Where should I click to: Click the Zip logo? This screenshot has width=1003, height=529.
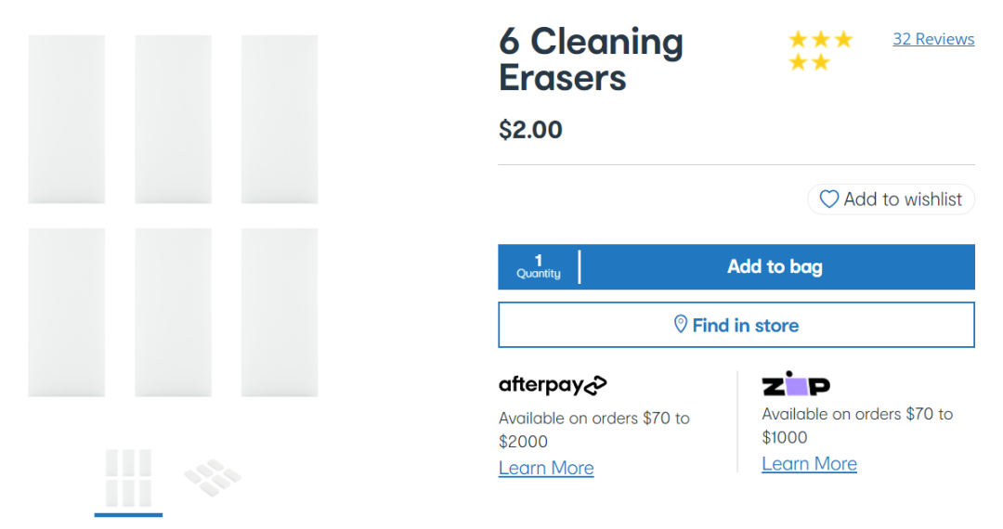pos(796,384)
